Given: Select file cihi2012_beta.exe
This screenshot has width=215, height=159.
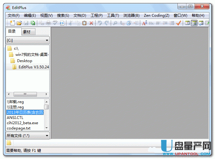Looking at the screenshot, I should 22,123.
